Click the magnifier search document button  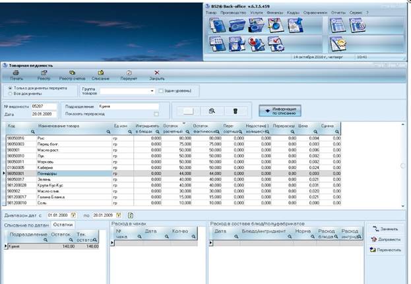tap(212, 111)
